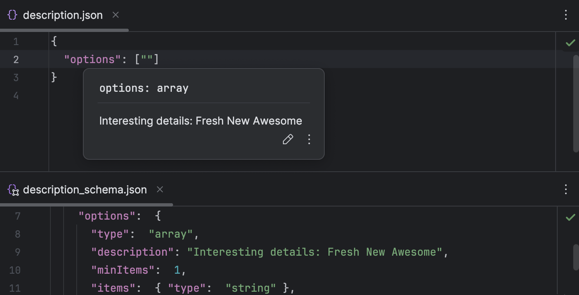
Task: Click the green inspections checkmark in top editor
Action: tap(571, 42)
